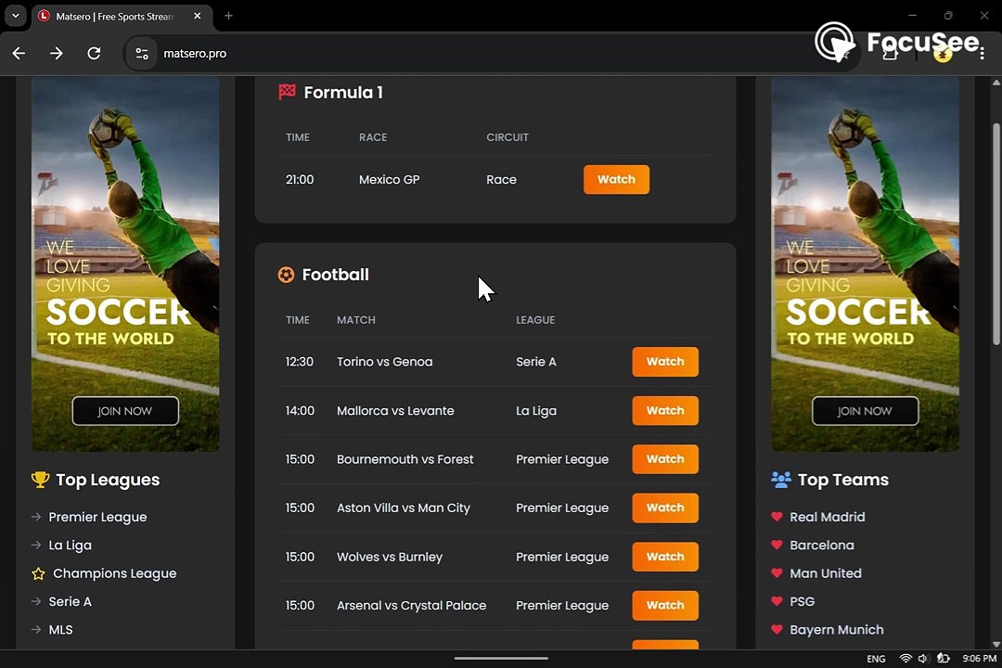Image resolution: width=1002 pixels, height=668 pixels.
Task: Open a new browser tab
Action: click(x=228, y=16)
